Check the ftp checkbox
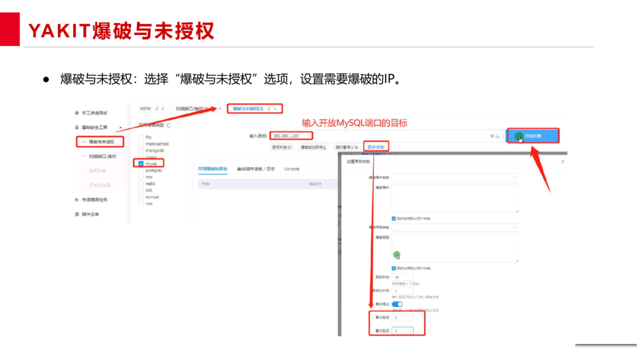Viewport: 639px width, 360px height. 141,137
